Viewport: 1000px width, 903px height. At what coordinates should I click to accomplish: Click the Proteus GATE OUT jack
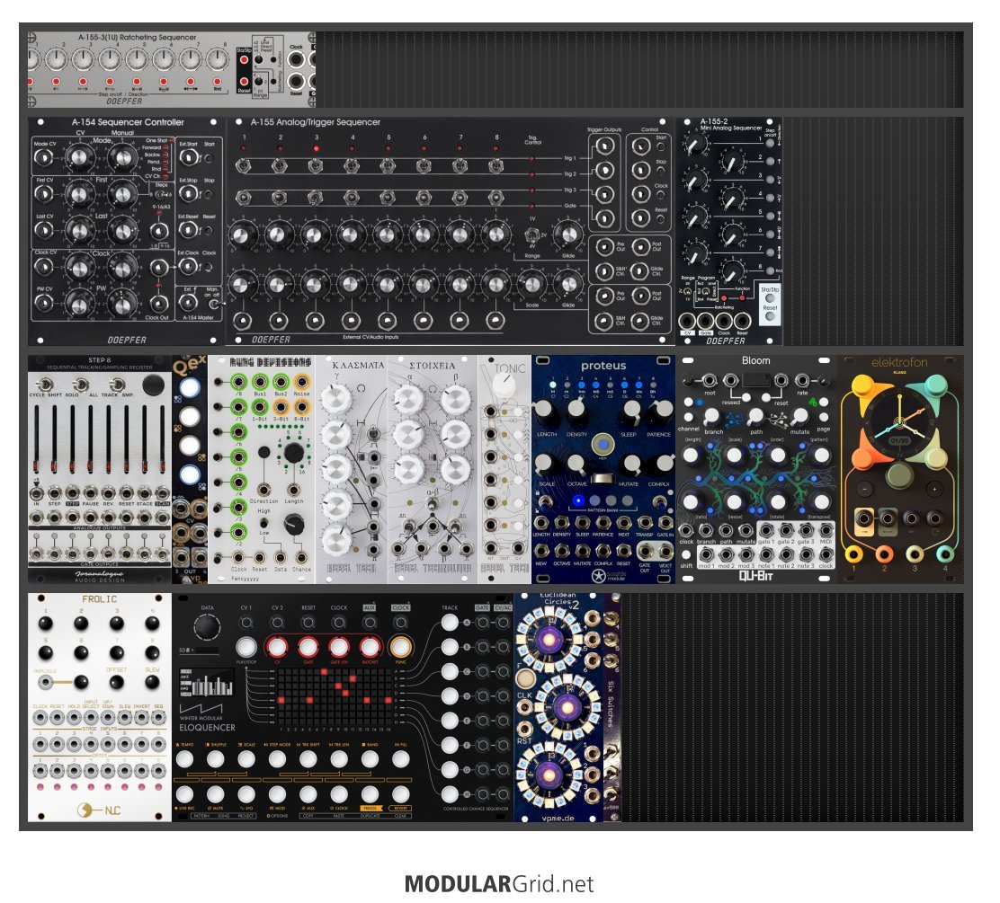pyautogui.click(x=645, y=551)
